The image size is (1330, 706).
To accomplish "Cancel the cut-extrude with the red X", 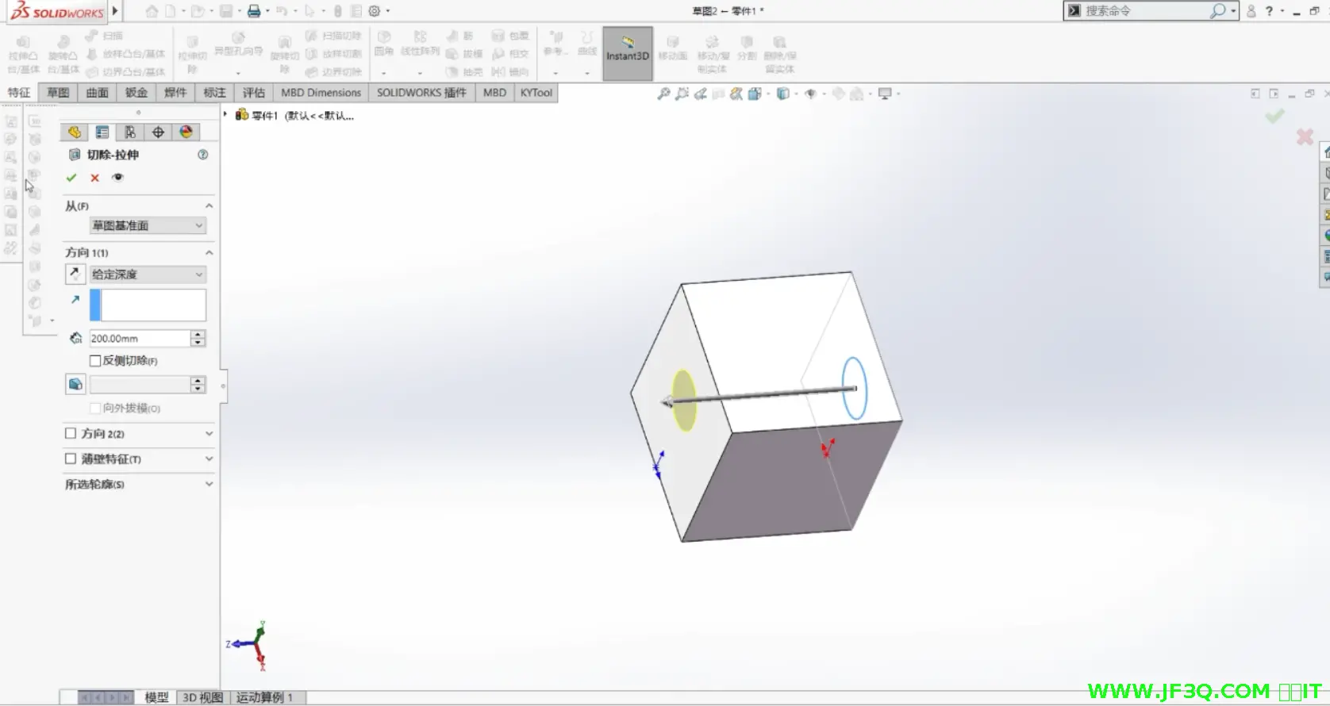I will pyautogui.click(x=94, y=178).
